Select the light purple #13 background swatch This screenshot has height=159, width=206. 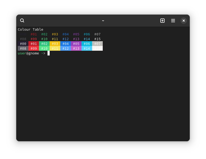point(76,48)
